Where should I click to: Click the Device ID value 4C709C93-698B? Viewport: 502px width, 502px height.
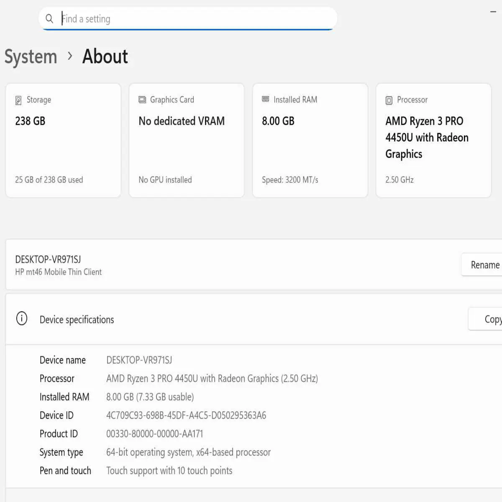(x=186, y=415)
